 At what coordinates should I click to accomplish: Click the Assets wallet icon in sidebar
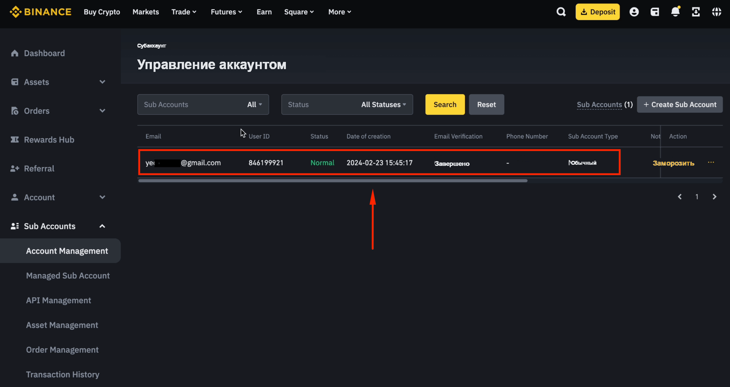coord(15,82)
